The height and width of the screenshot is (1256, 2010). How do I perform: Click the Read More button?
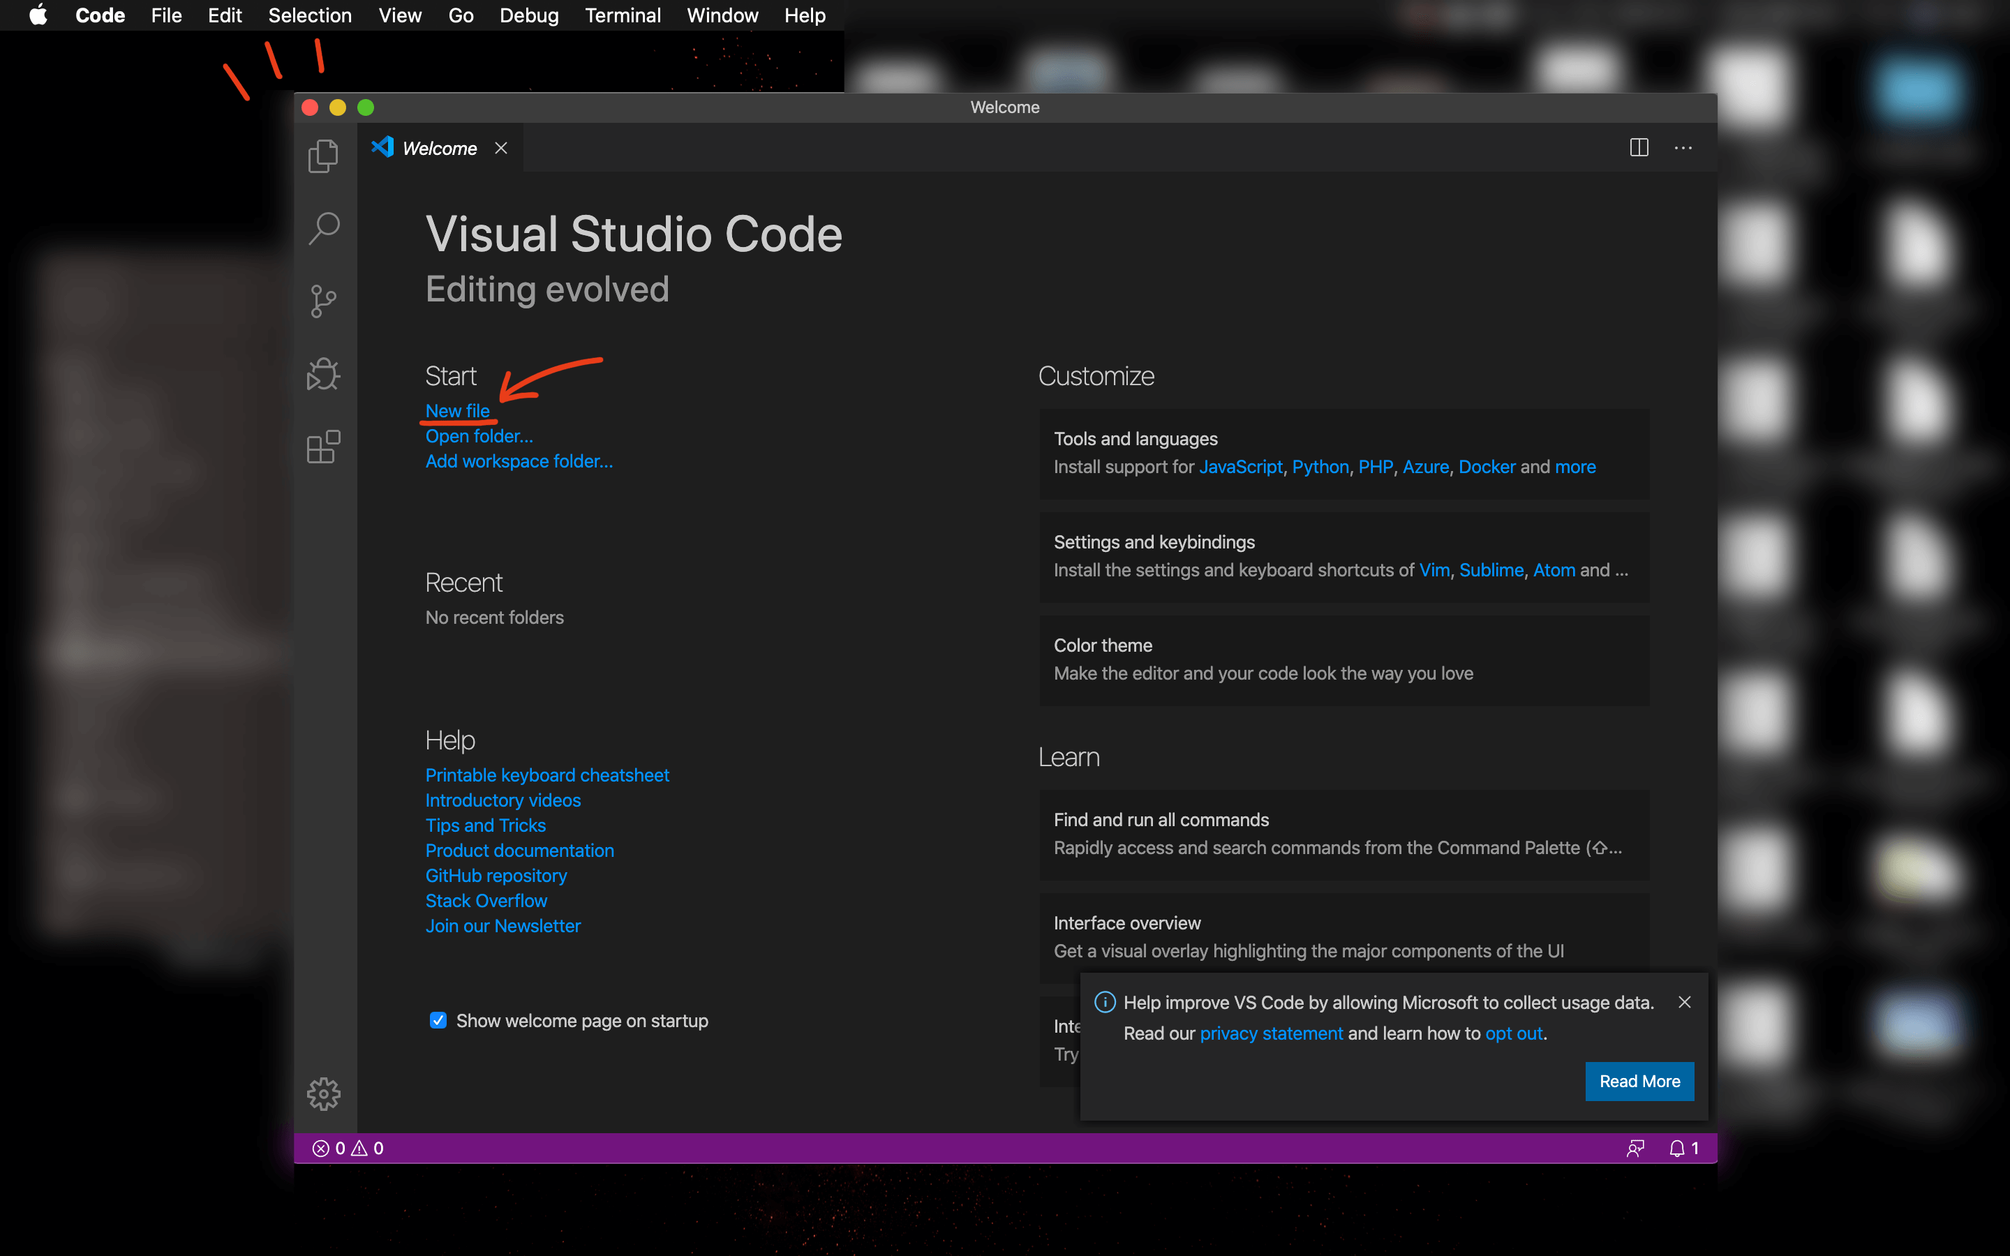(1639, 1081)
